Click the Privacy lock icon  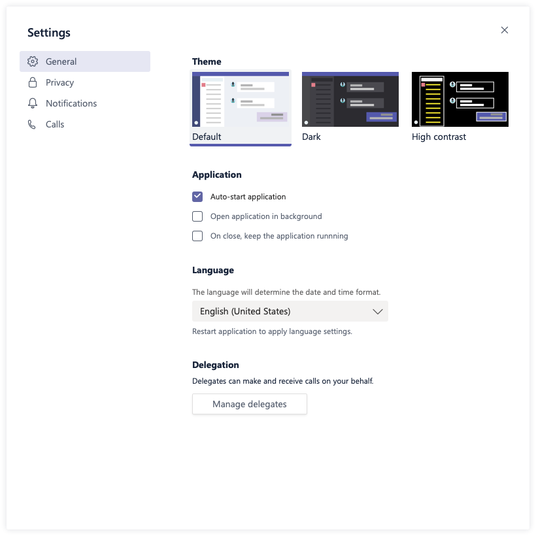click(x=31, y=82)
